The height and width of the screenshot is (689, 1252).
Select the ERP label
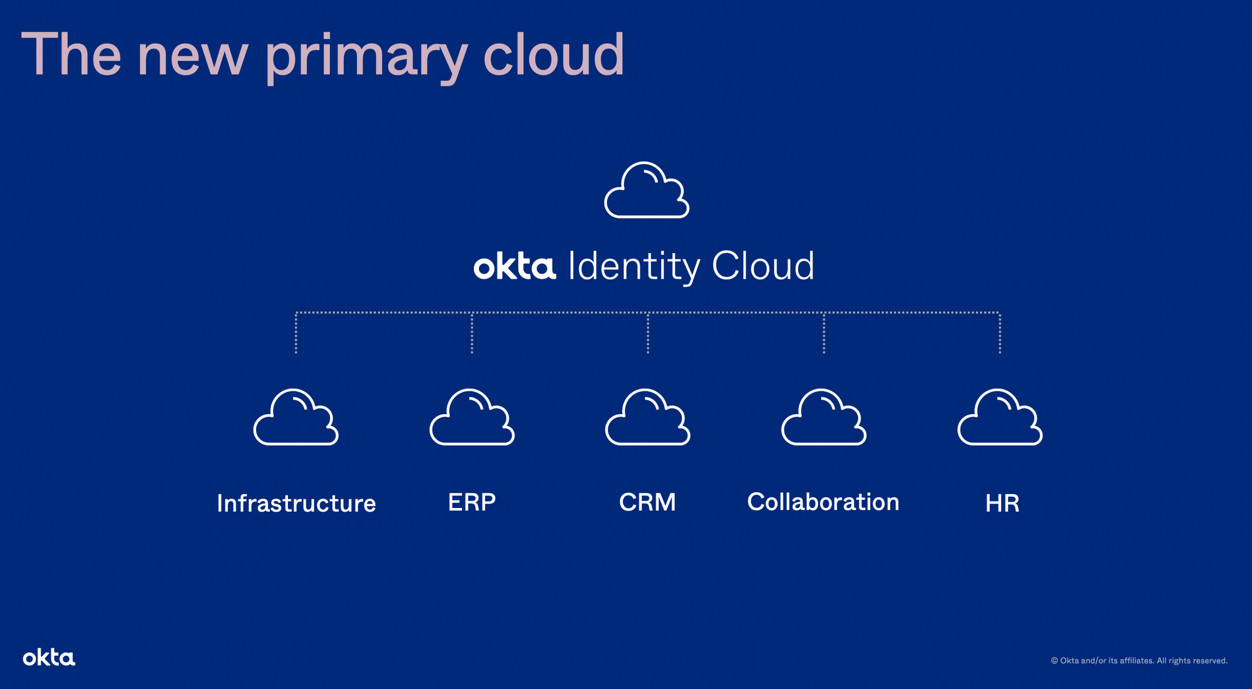tap(471, 502)
